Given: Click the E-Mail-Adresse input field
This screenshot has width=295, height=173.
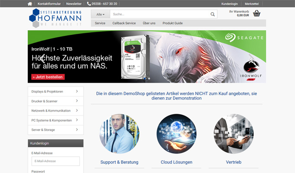Looking at the screenshot, I should 56,161.
